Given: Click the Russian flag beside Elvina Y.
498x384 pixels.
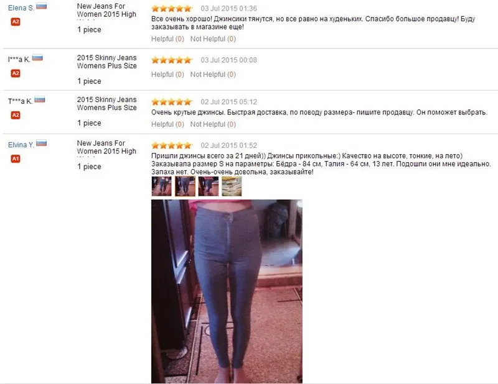Looking at the screenshot, I should [x=41, y=144].
